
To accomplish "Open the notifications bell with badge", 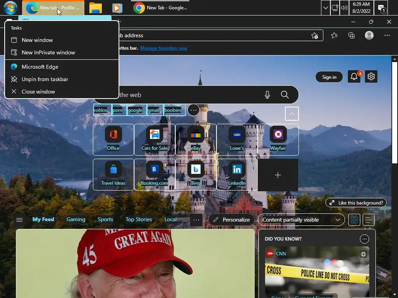I will (354, 76).
